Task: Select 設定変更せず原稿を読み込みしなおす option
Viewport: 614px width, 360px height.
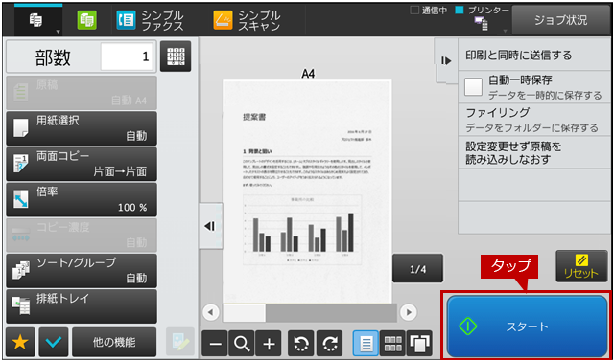Action: click(534, 152)
